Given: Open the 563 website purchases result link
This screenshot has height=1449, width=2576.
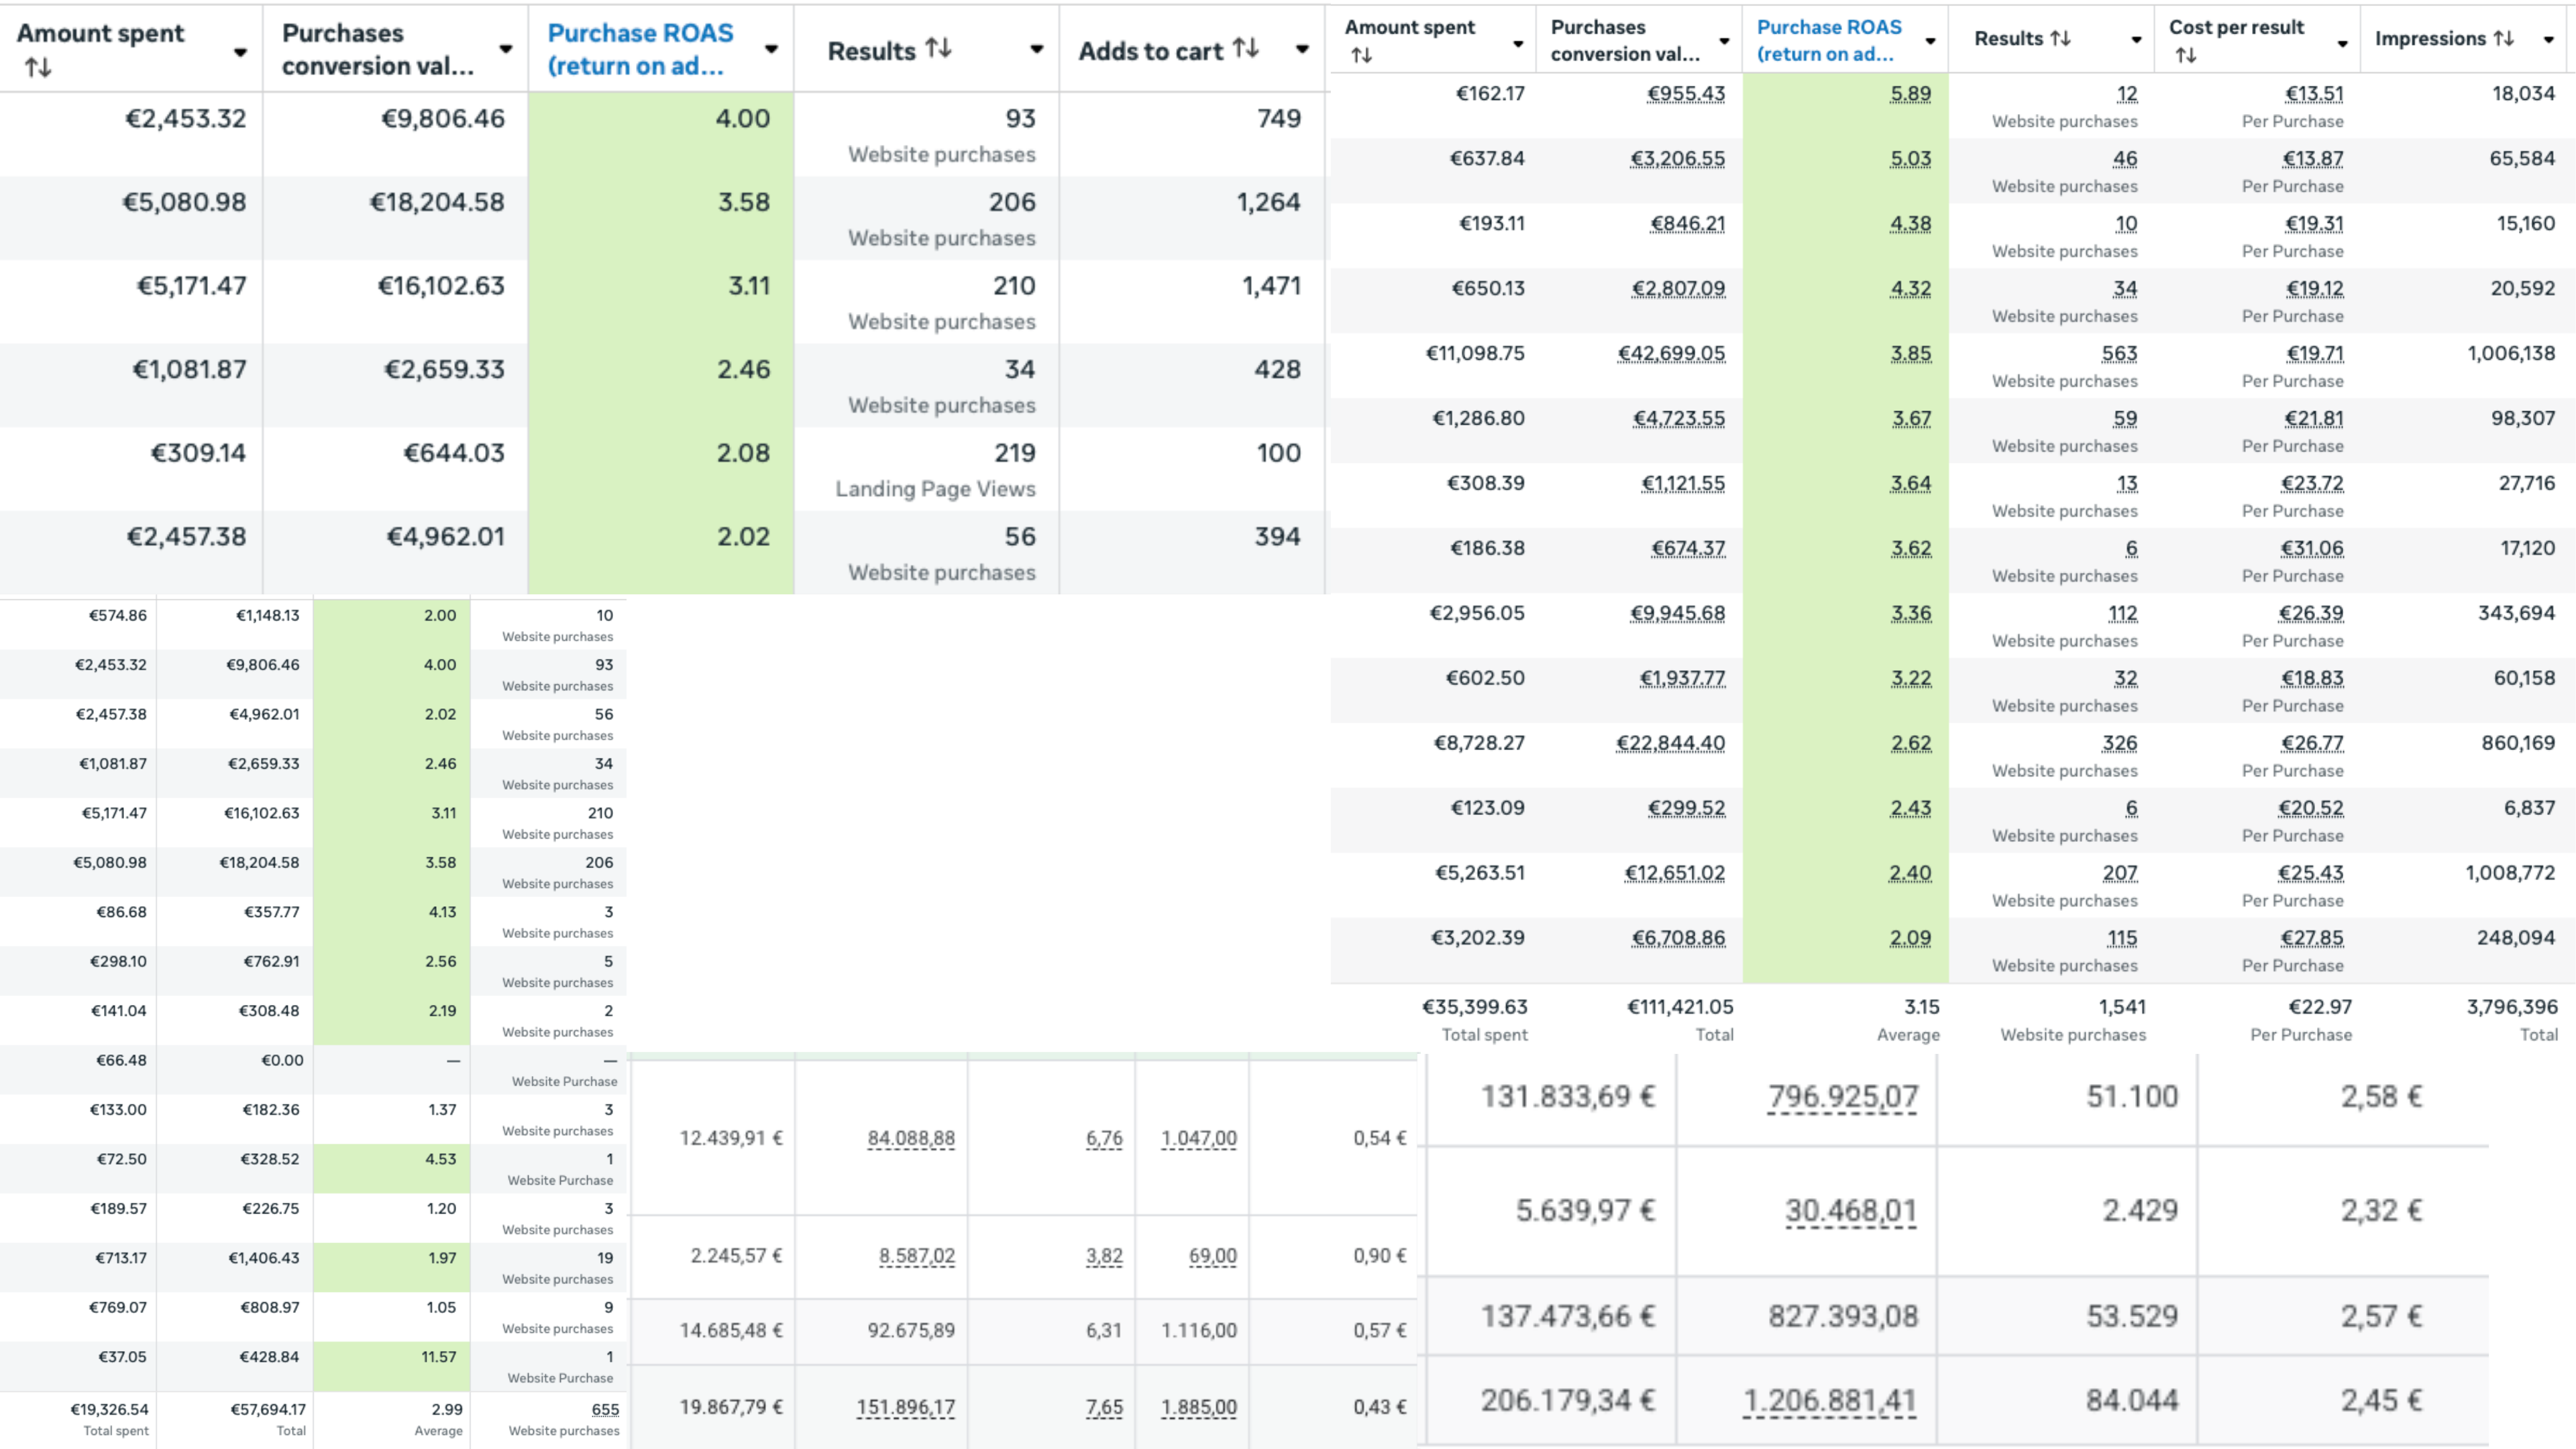Looking at the screenshot, I should [x=2119, y=354].
